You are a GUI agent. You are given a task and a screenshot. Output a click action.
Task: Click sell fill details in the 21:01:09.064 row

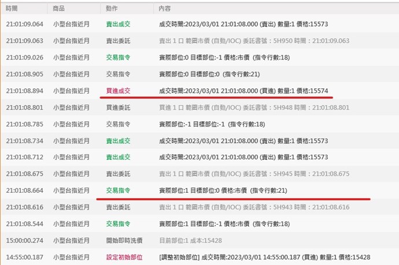243,24
